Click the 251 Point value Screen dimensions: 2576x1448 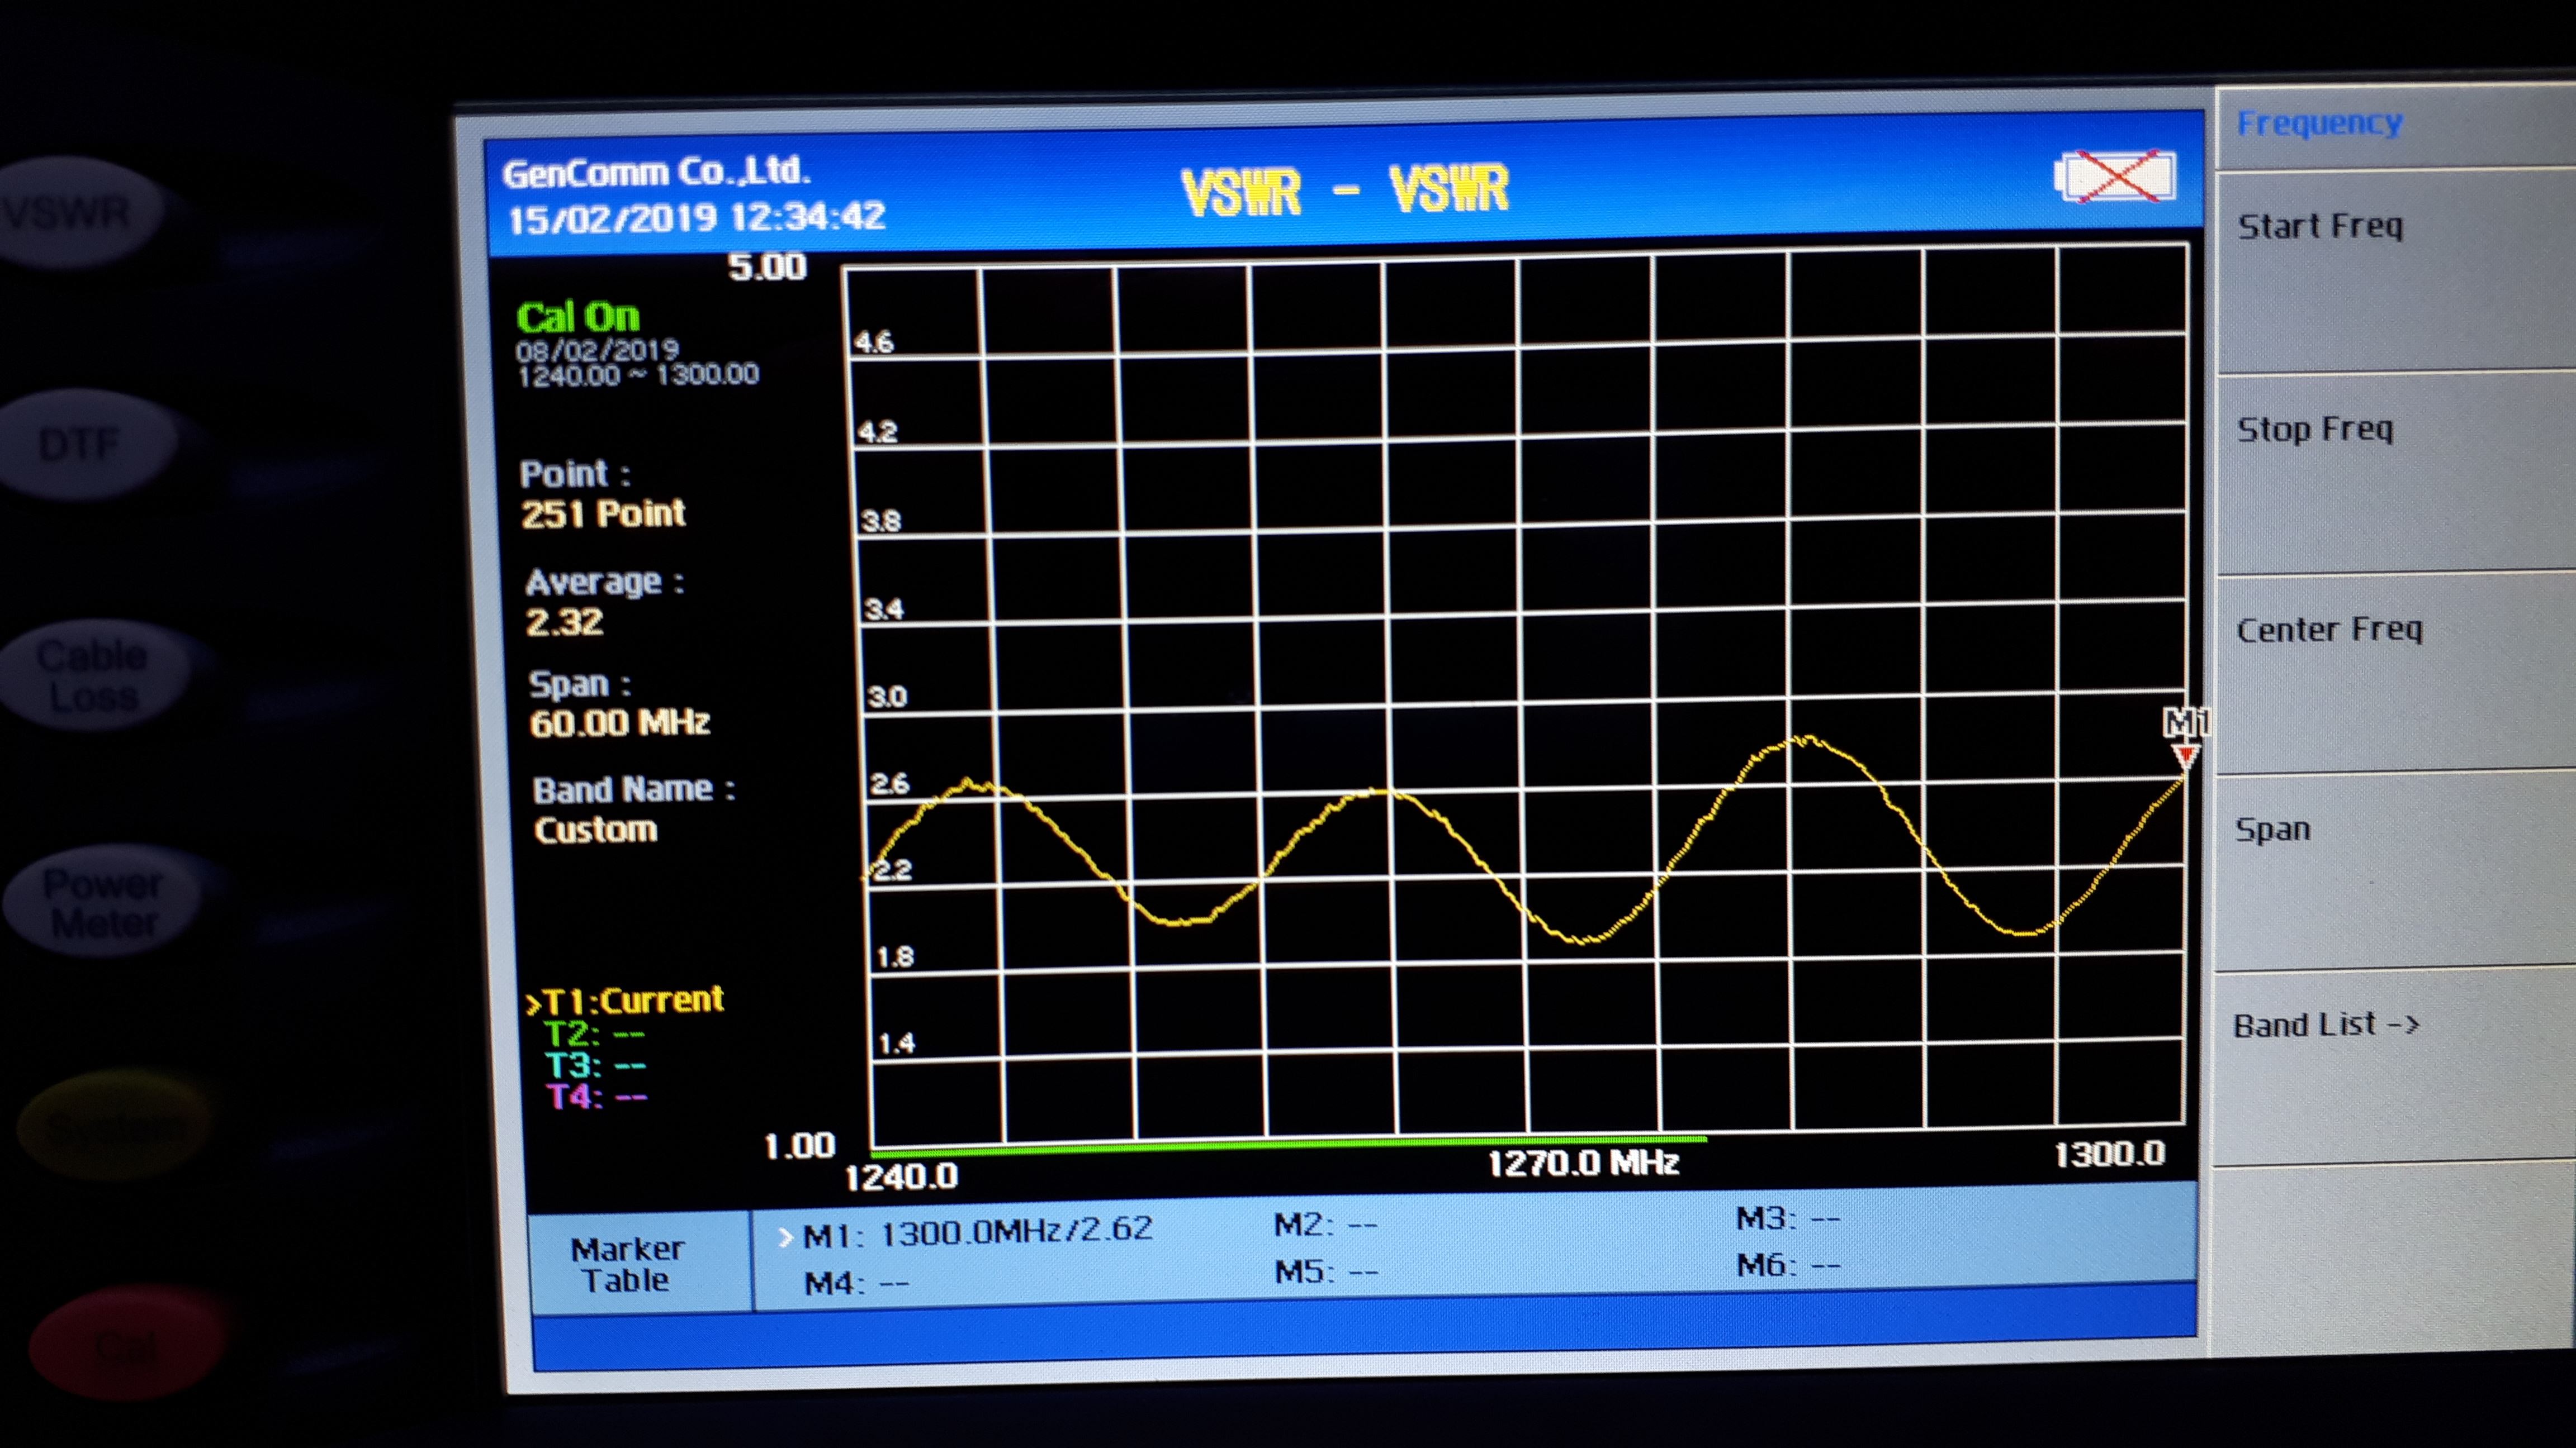(x=603, y=513)
